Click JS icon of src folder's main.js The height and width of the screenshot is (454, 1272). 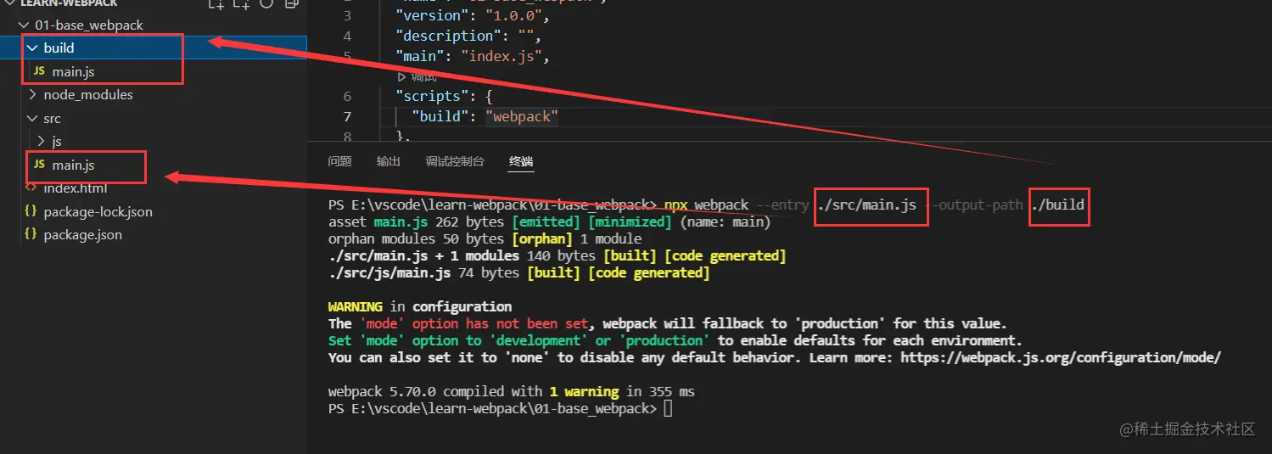[x=39, y=165]
